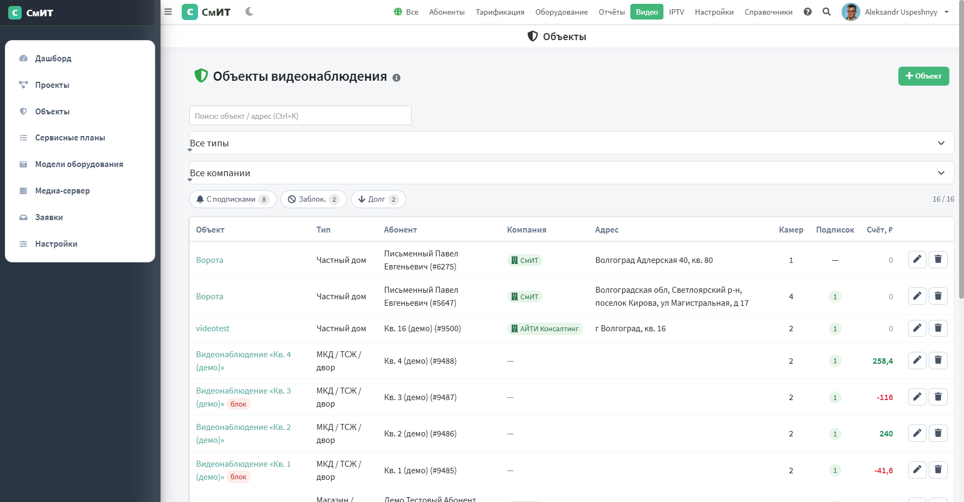Open the Тарификация menu
This screenshot has width=964, height=502.
click(x=500, y=12)
